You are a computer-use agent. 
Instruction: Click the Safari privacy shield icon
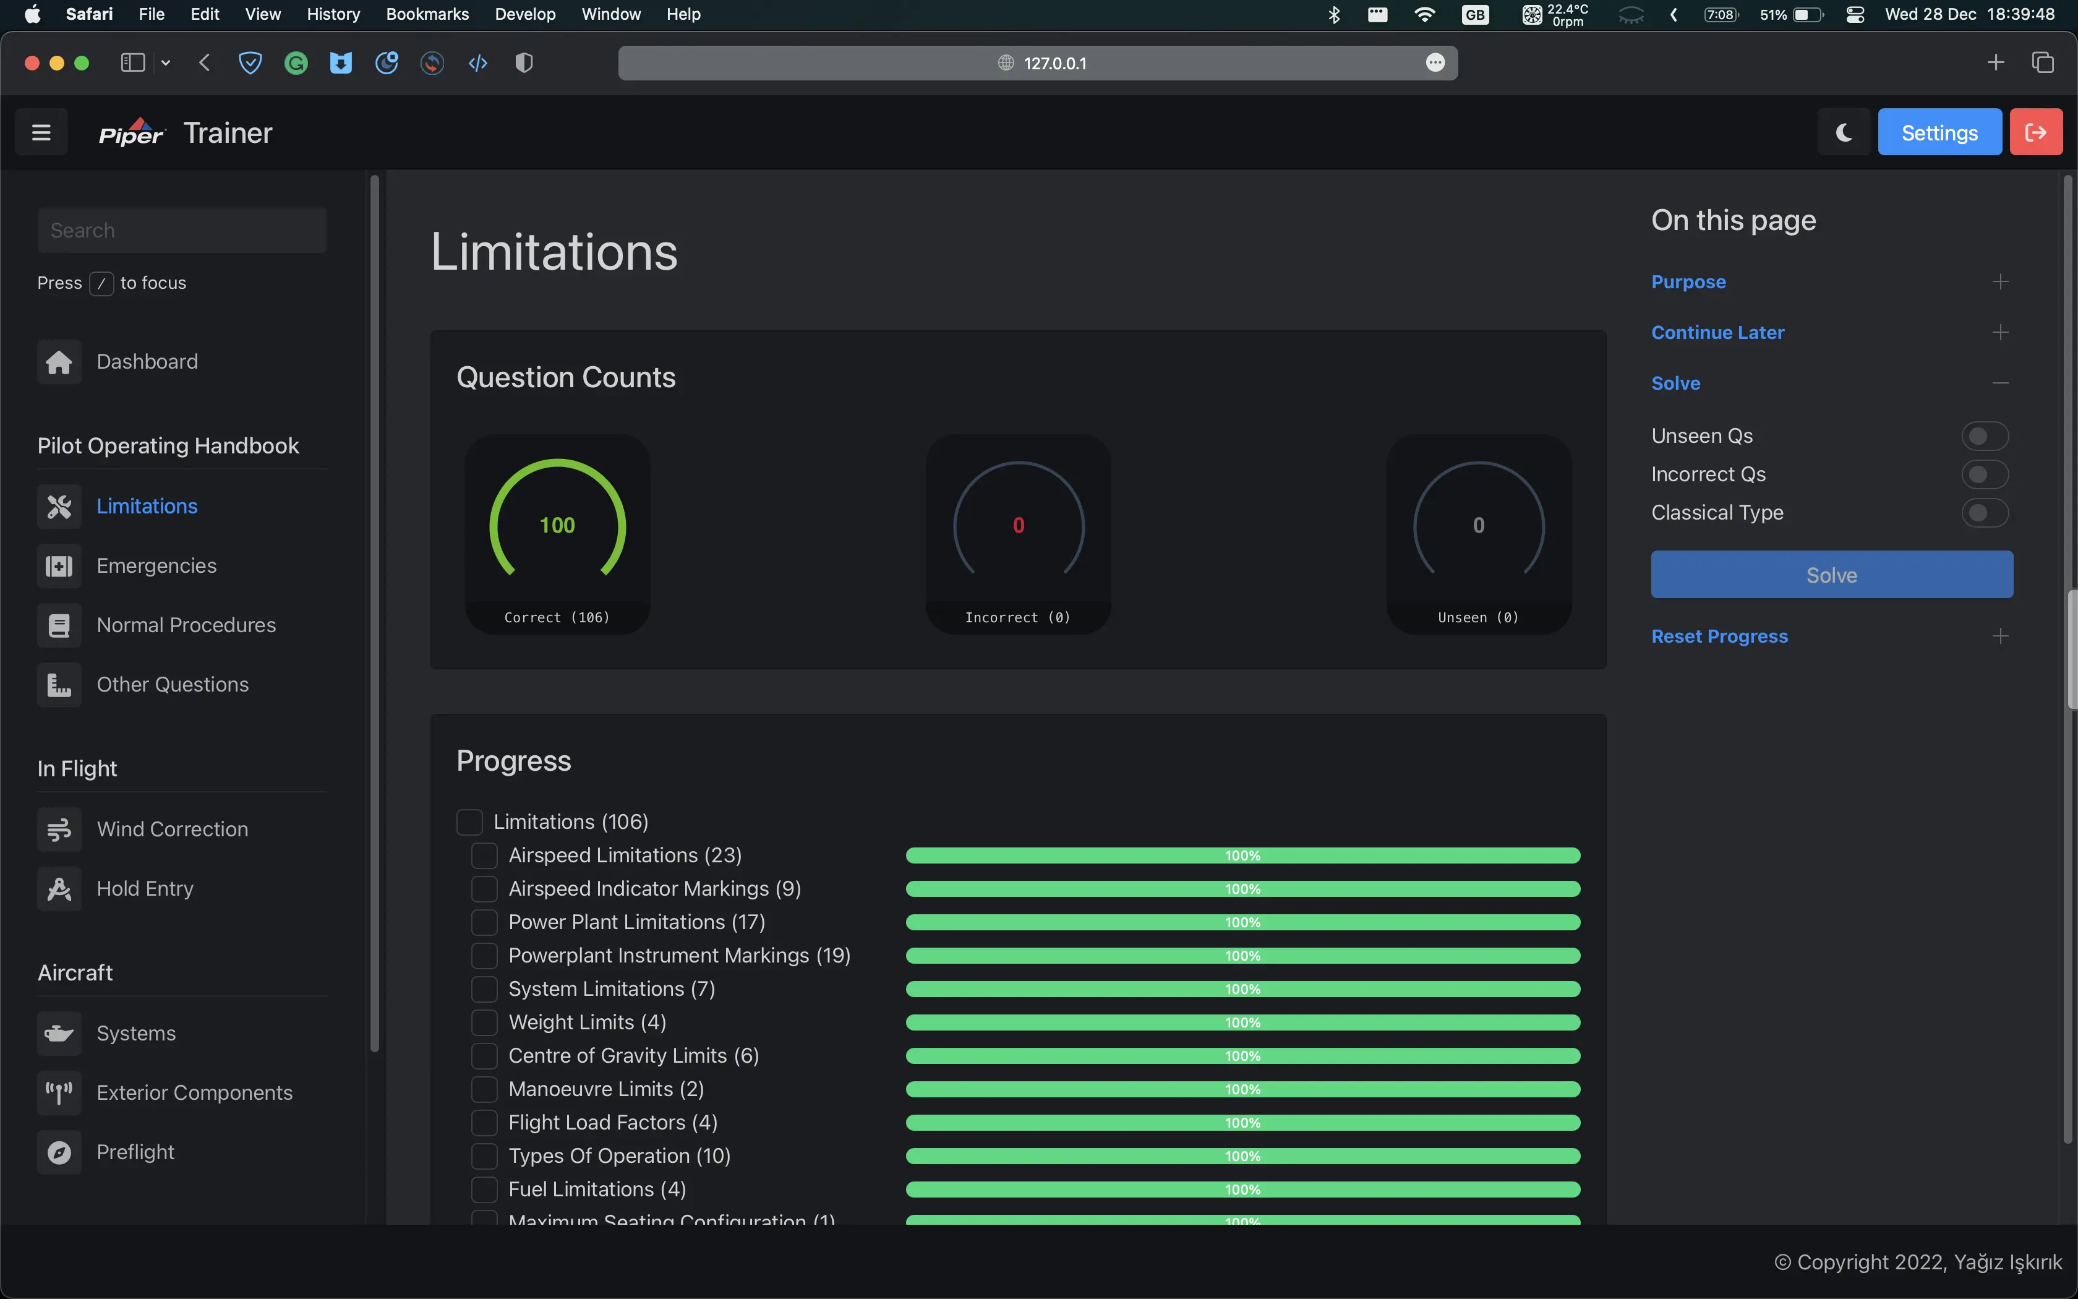pyautogui.click(x=524, y=62)
